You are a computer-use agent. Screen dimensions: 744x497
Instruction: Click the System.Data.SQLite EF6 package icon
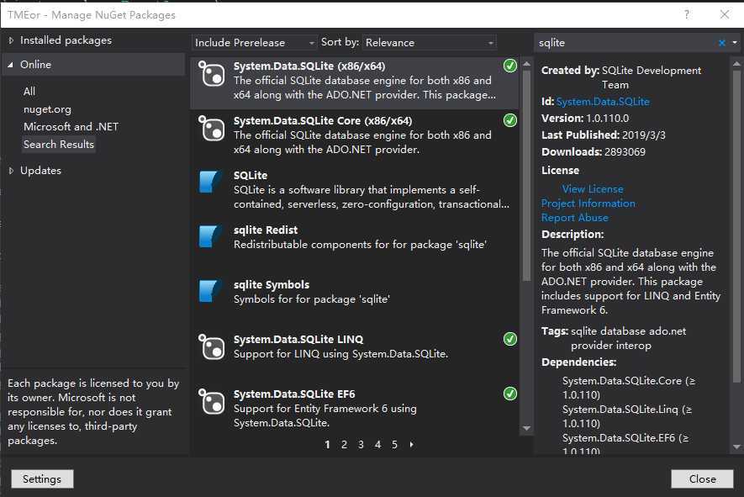click(211, 402)
